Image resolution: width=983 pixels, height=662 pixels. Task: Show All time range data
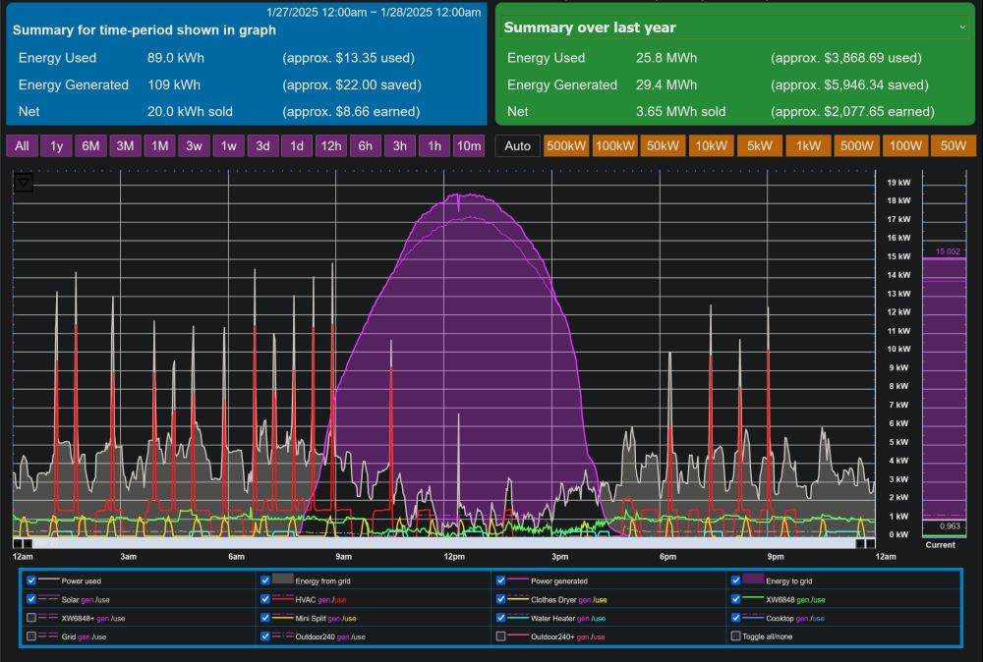coord(22,146)
